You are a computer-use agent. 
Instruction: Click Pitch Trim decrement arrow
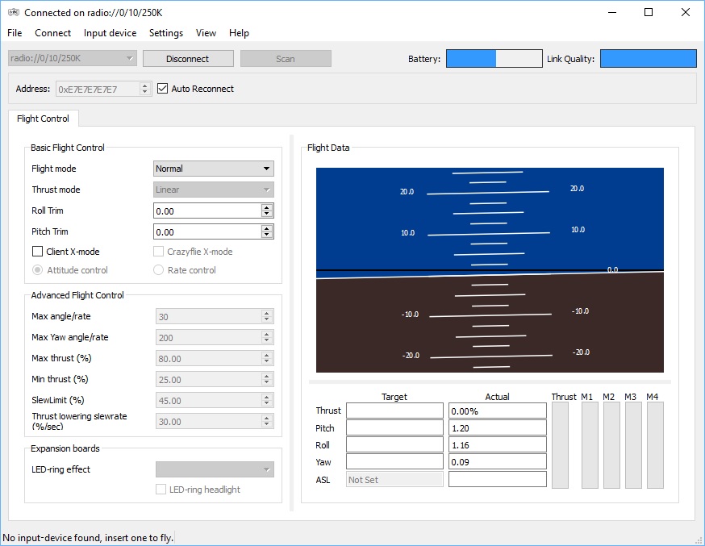[x=267, y=235]
